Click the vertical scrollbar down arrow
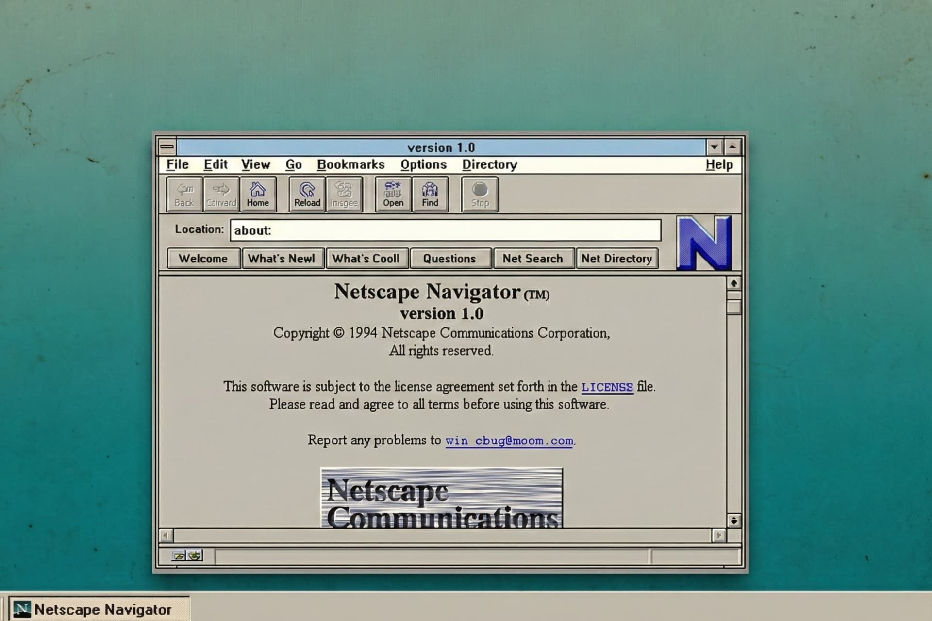The image size is (932, 621). click(733, 521)
